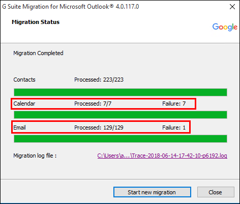Open the Trace log file link
Screen dimensions: 240x204
(x=162, y=156)
